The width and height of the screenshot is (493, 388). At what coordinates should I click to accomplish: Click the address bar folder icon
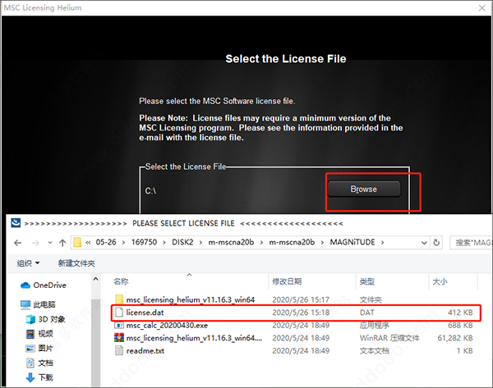coord(77,242)
